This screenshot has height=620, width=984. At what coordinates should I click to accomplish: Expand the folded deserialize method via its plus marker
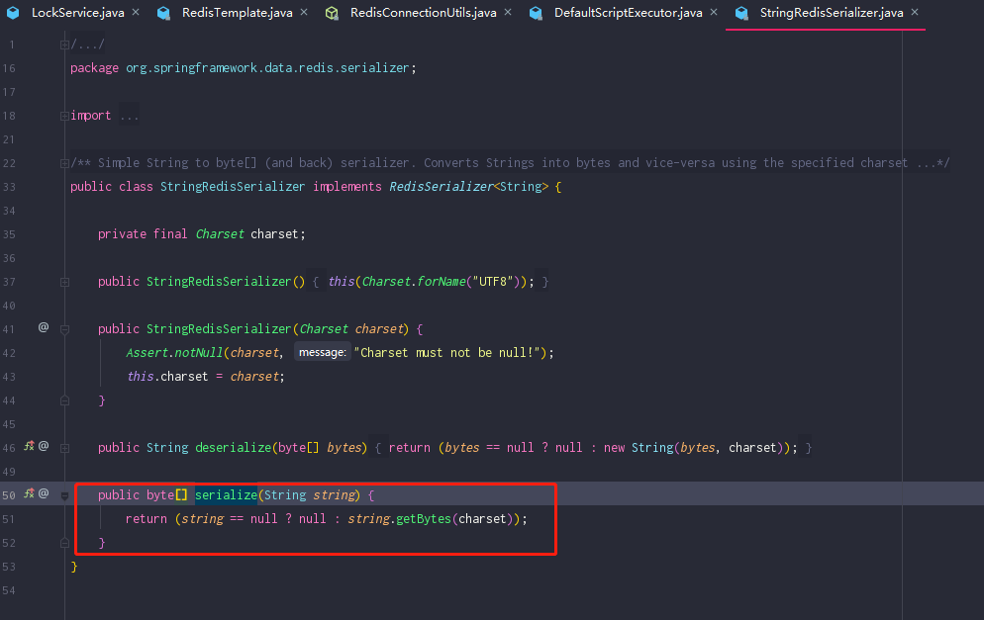click(x=63, y=447)
